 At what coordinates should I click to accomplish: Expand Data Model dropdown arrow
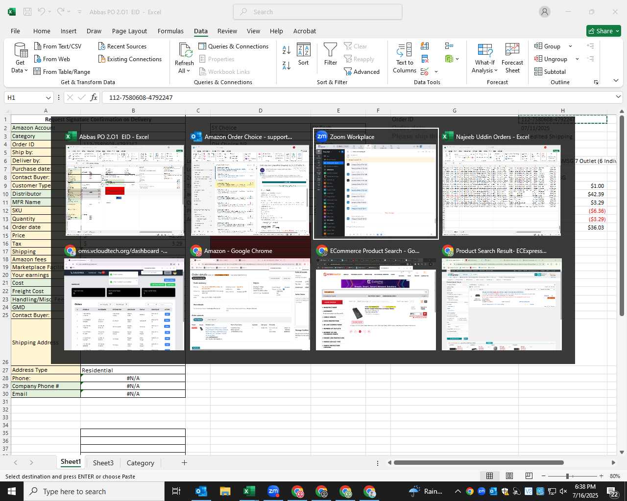click(458, 59)
